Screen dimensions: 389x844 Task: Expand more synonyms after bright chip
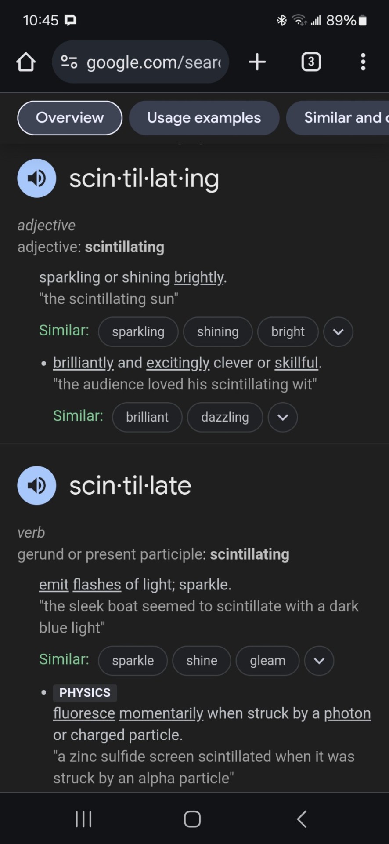tap(338, 332)
